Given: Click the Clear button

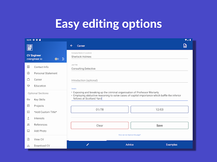Looking at the screenshot, I should pos(100,125).
